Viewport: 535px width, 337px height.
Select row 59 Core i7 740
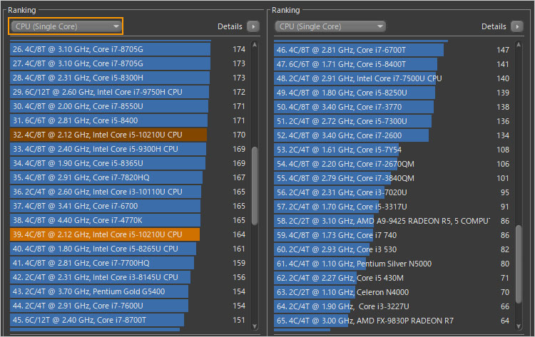(x=392, y=235)
